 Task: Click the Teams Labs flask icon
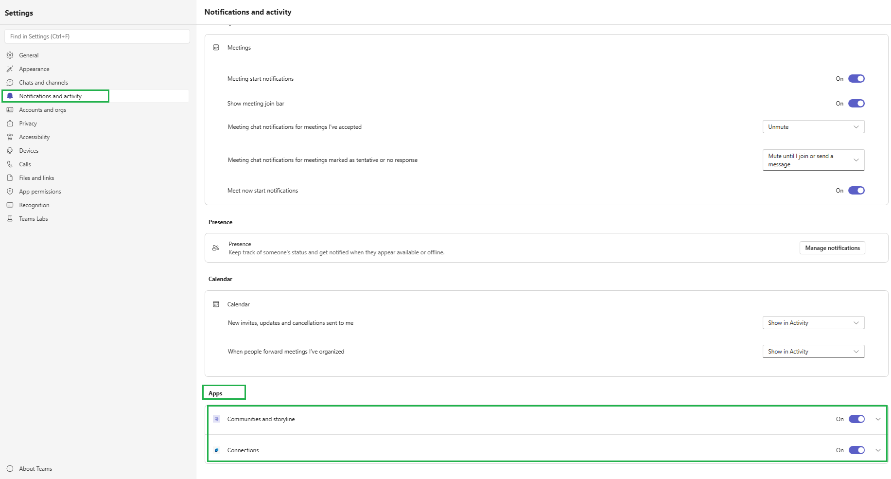10,219
